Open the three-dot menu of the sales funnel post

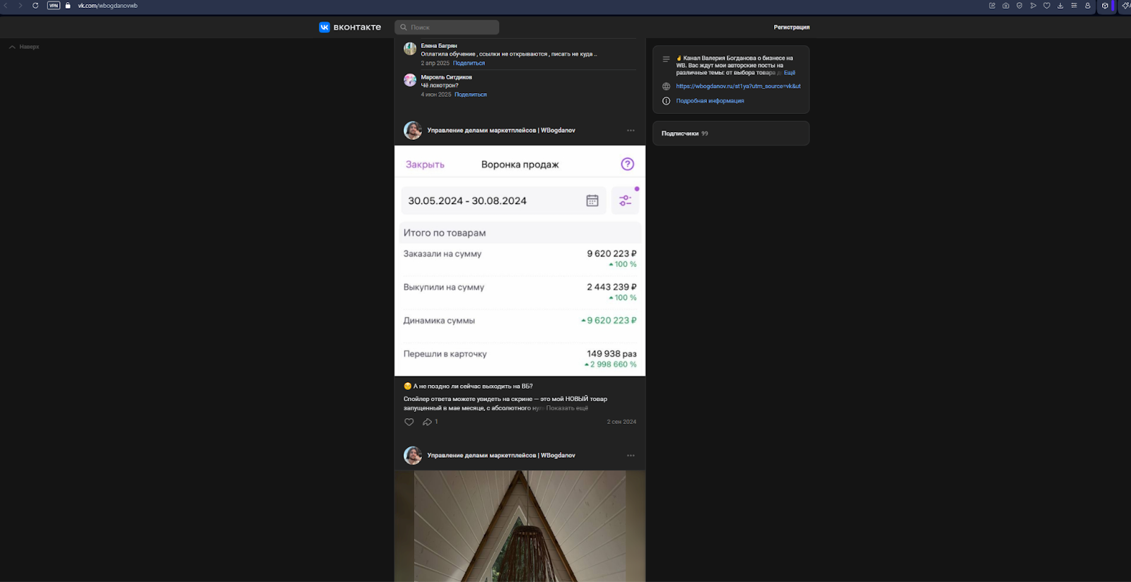point(631,131)
